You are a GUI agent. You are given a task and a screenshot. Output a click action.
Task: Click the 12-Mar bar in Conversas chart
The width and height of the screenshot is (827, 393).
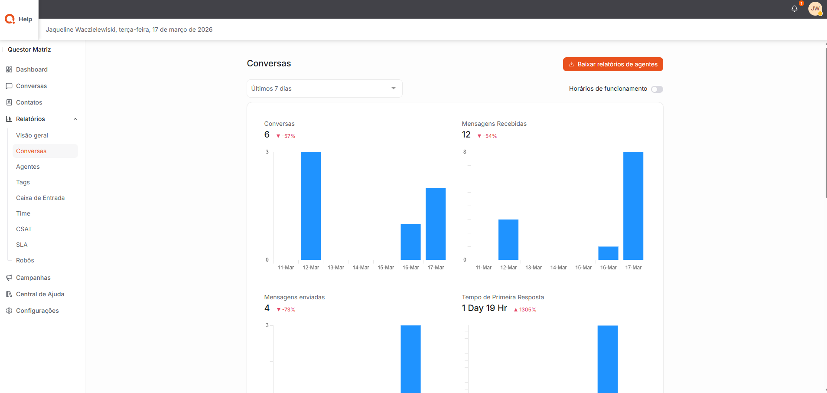pos(311,206)
